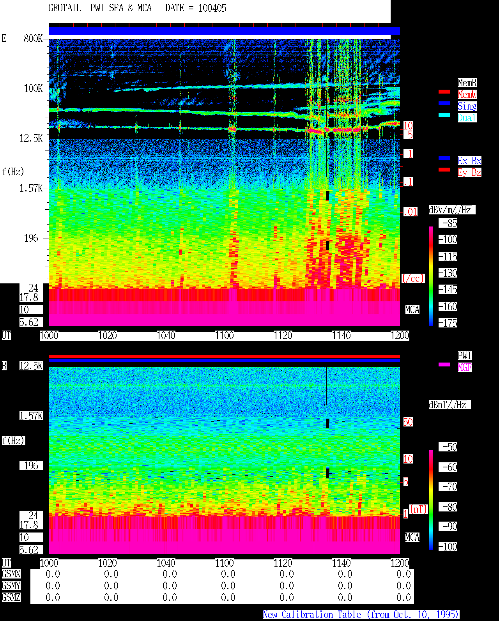The image size is (499, 621).
Task: Click the MGF legend label
Action: click(465, 367)
